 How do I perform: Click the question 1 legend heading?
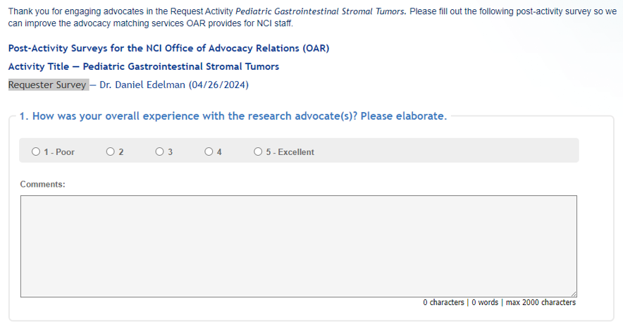coord(233,116)
